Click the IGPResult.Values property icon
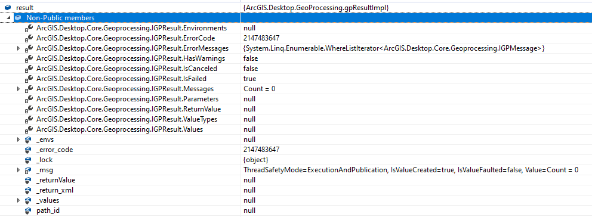592x217 pixels. (29, 129)
